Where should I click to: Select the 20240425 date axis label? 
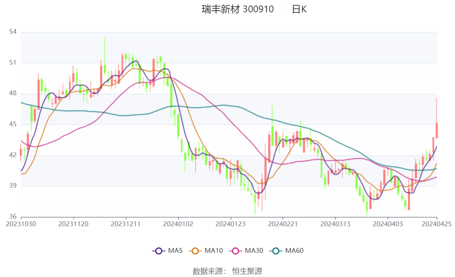point(436,224)
